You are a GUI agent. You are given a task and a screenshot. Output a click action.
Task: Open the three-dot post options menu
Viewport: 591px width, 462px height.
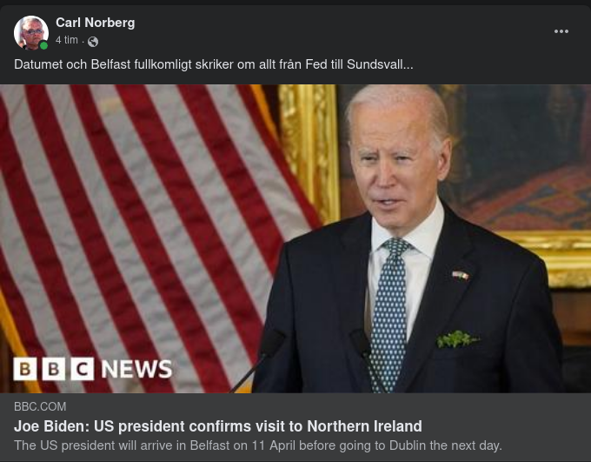(x=561, y=31)
